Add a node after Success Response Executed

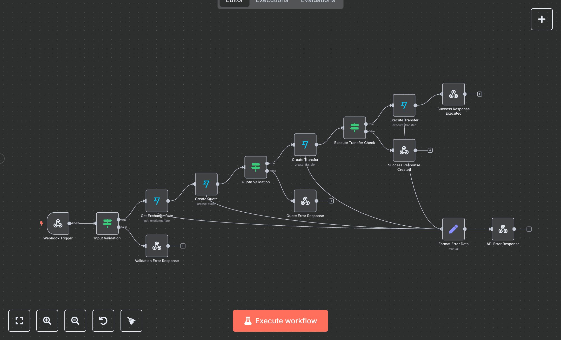pos(479,94)
